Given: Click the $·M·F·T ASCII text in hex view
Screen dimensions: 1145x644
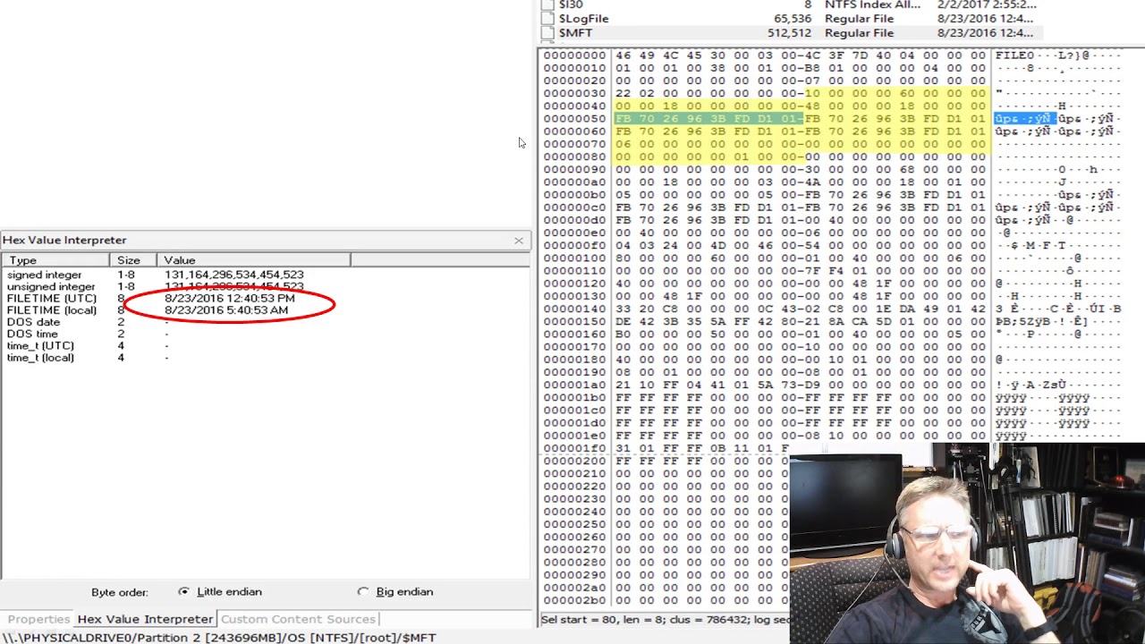Looking at the screenshot, I should (1039, 245).
